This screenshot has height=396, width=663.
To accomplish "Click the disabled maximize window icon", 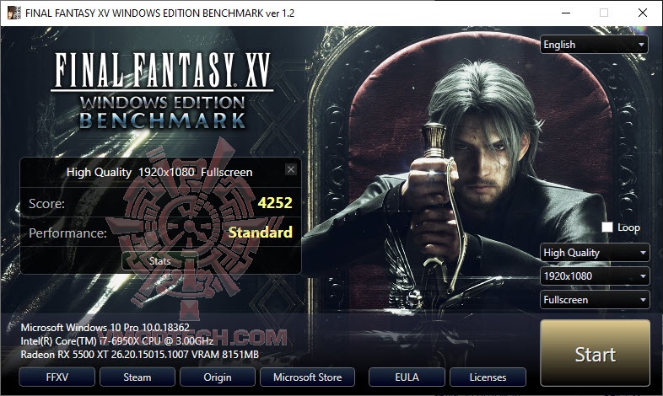I will click(604, 13).
